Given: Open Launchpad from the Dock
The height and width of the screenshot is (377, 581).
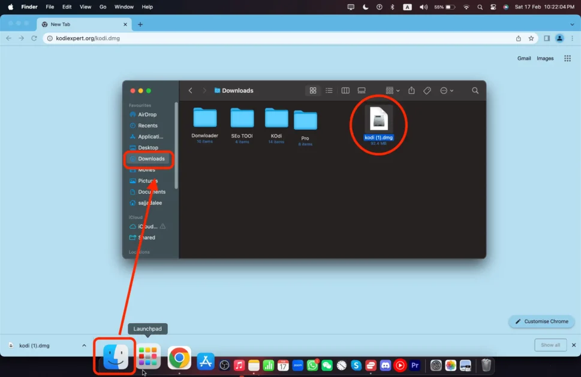Looking at the screenshot, I should tap(147, 357).
